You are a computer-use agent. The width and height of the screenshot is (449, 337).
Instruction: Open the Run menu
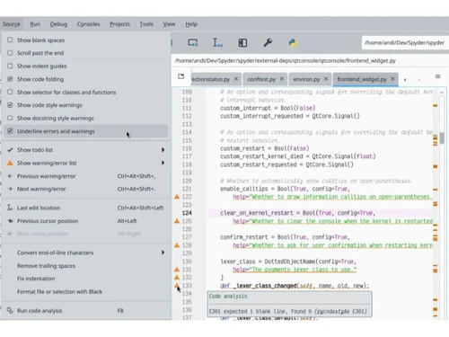pyautogui.click(x=35, y=24)
